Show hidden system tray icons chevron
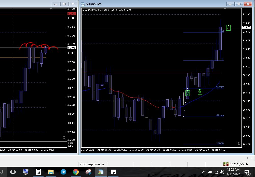Image resolution: width=255 pixels, height=177 pixels. coord(204,172)
